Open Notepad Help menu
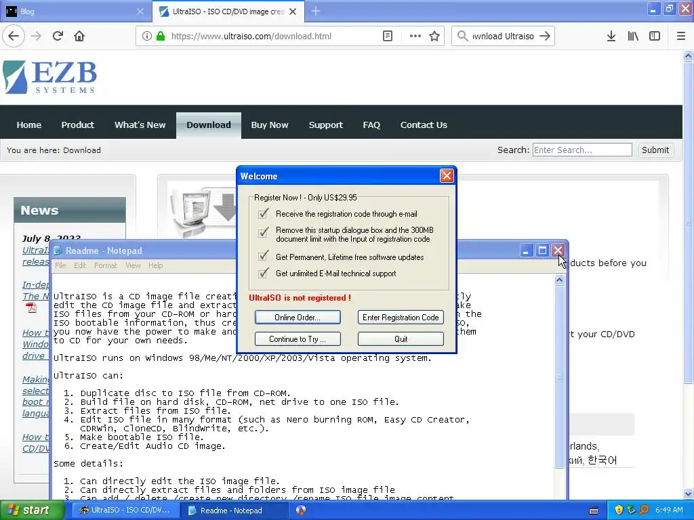This screenshot has width=694, height=520. click(155, 265)
